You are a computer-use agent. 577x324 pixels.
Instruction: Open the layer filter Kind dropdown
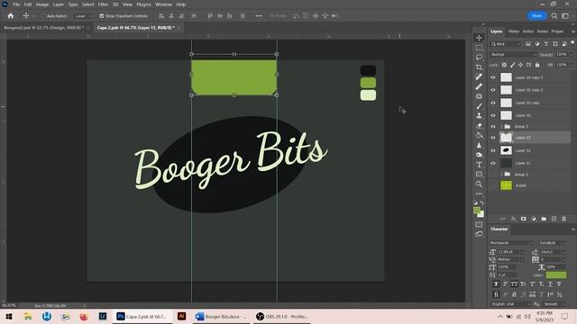[506, 44]
